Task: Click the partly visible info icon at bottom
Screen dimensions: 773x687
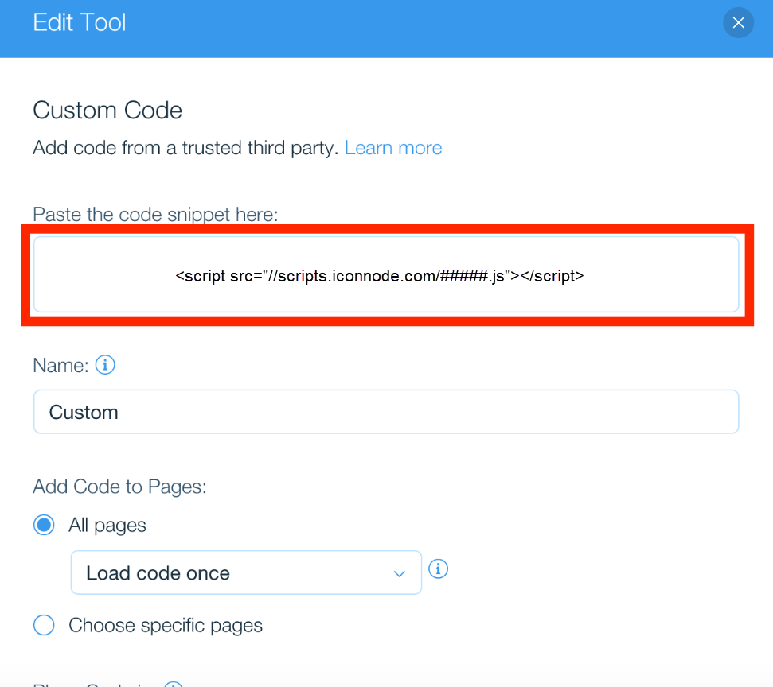Action: tap(173, 684)
